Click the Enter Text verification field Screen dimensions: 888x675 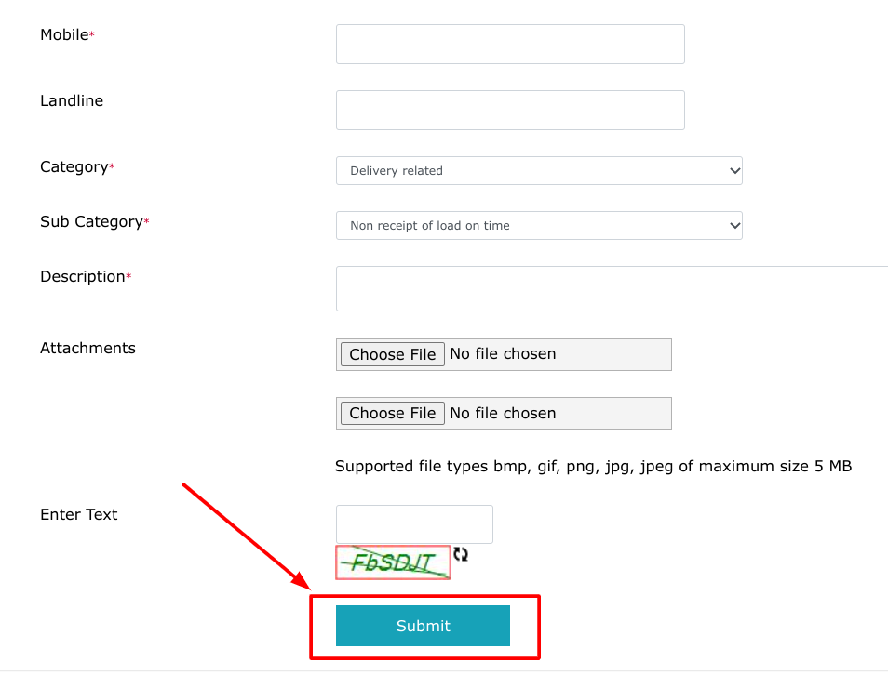(413, 523)
